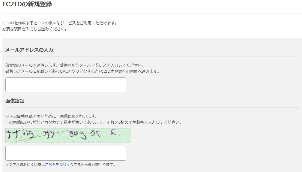
Task: Click the email address input field
Action: (66, 85)
